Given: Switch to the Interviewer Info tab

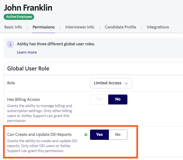Looking at the screenshot, I should point(80,27).
